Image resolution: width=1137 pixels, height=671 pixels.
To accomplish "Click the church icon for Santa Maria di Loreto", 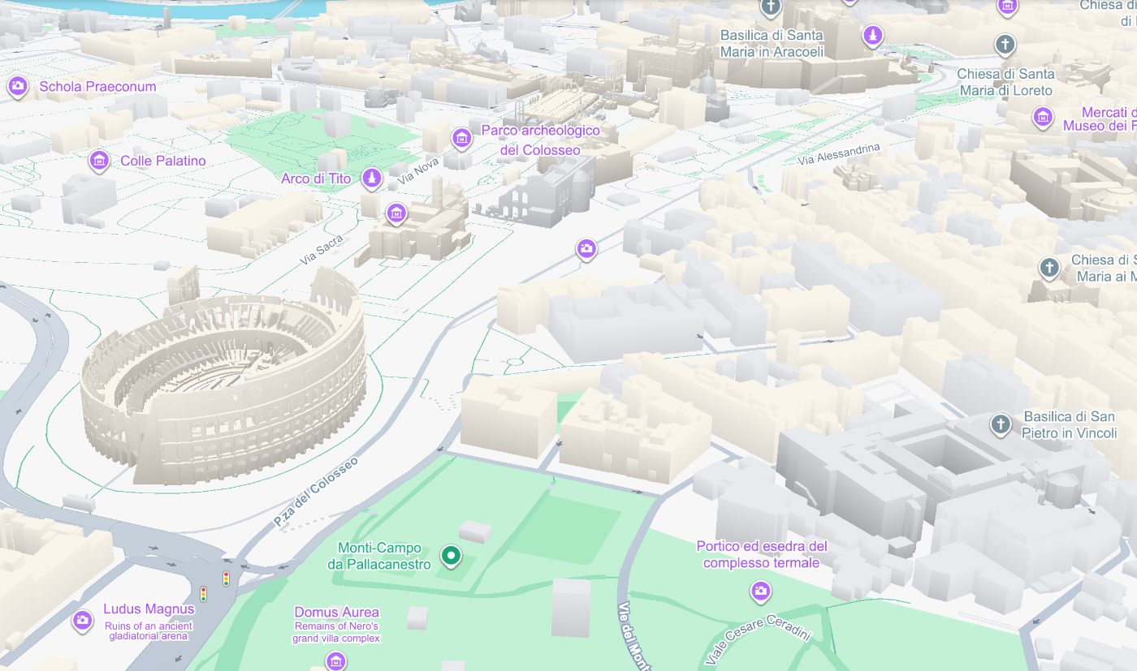I will 1005,44.
